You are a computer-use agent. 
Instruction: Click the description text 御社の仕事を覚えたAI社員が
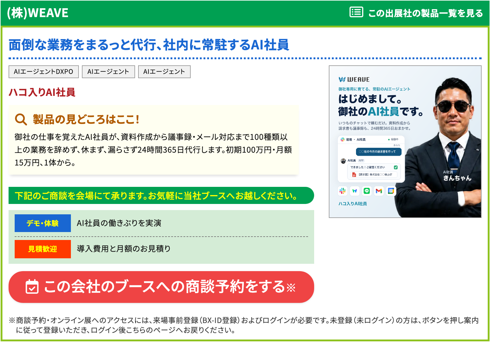coord(153,150)
